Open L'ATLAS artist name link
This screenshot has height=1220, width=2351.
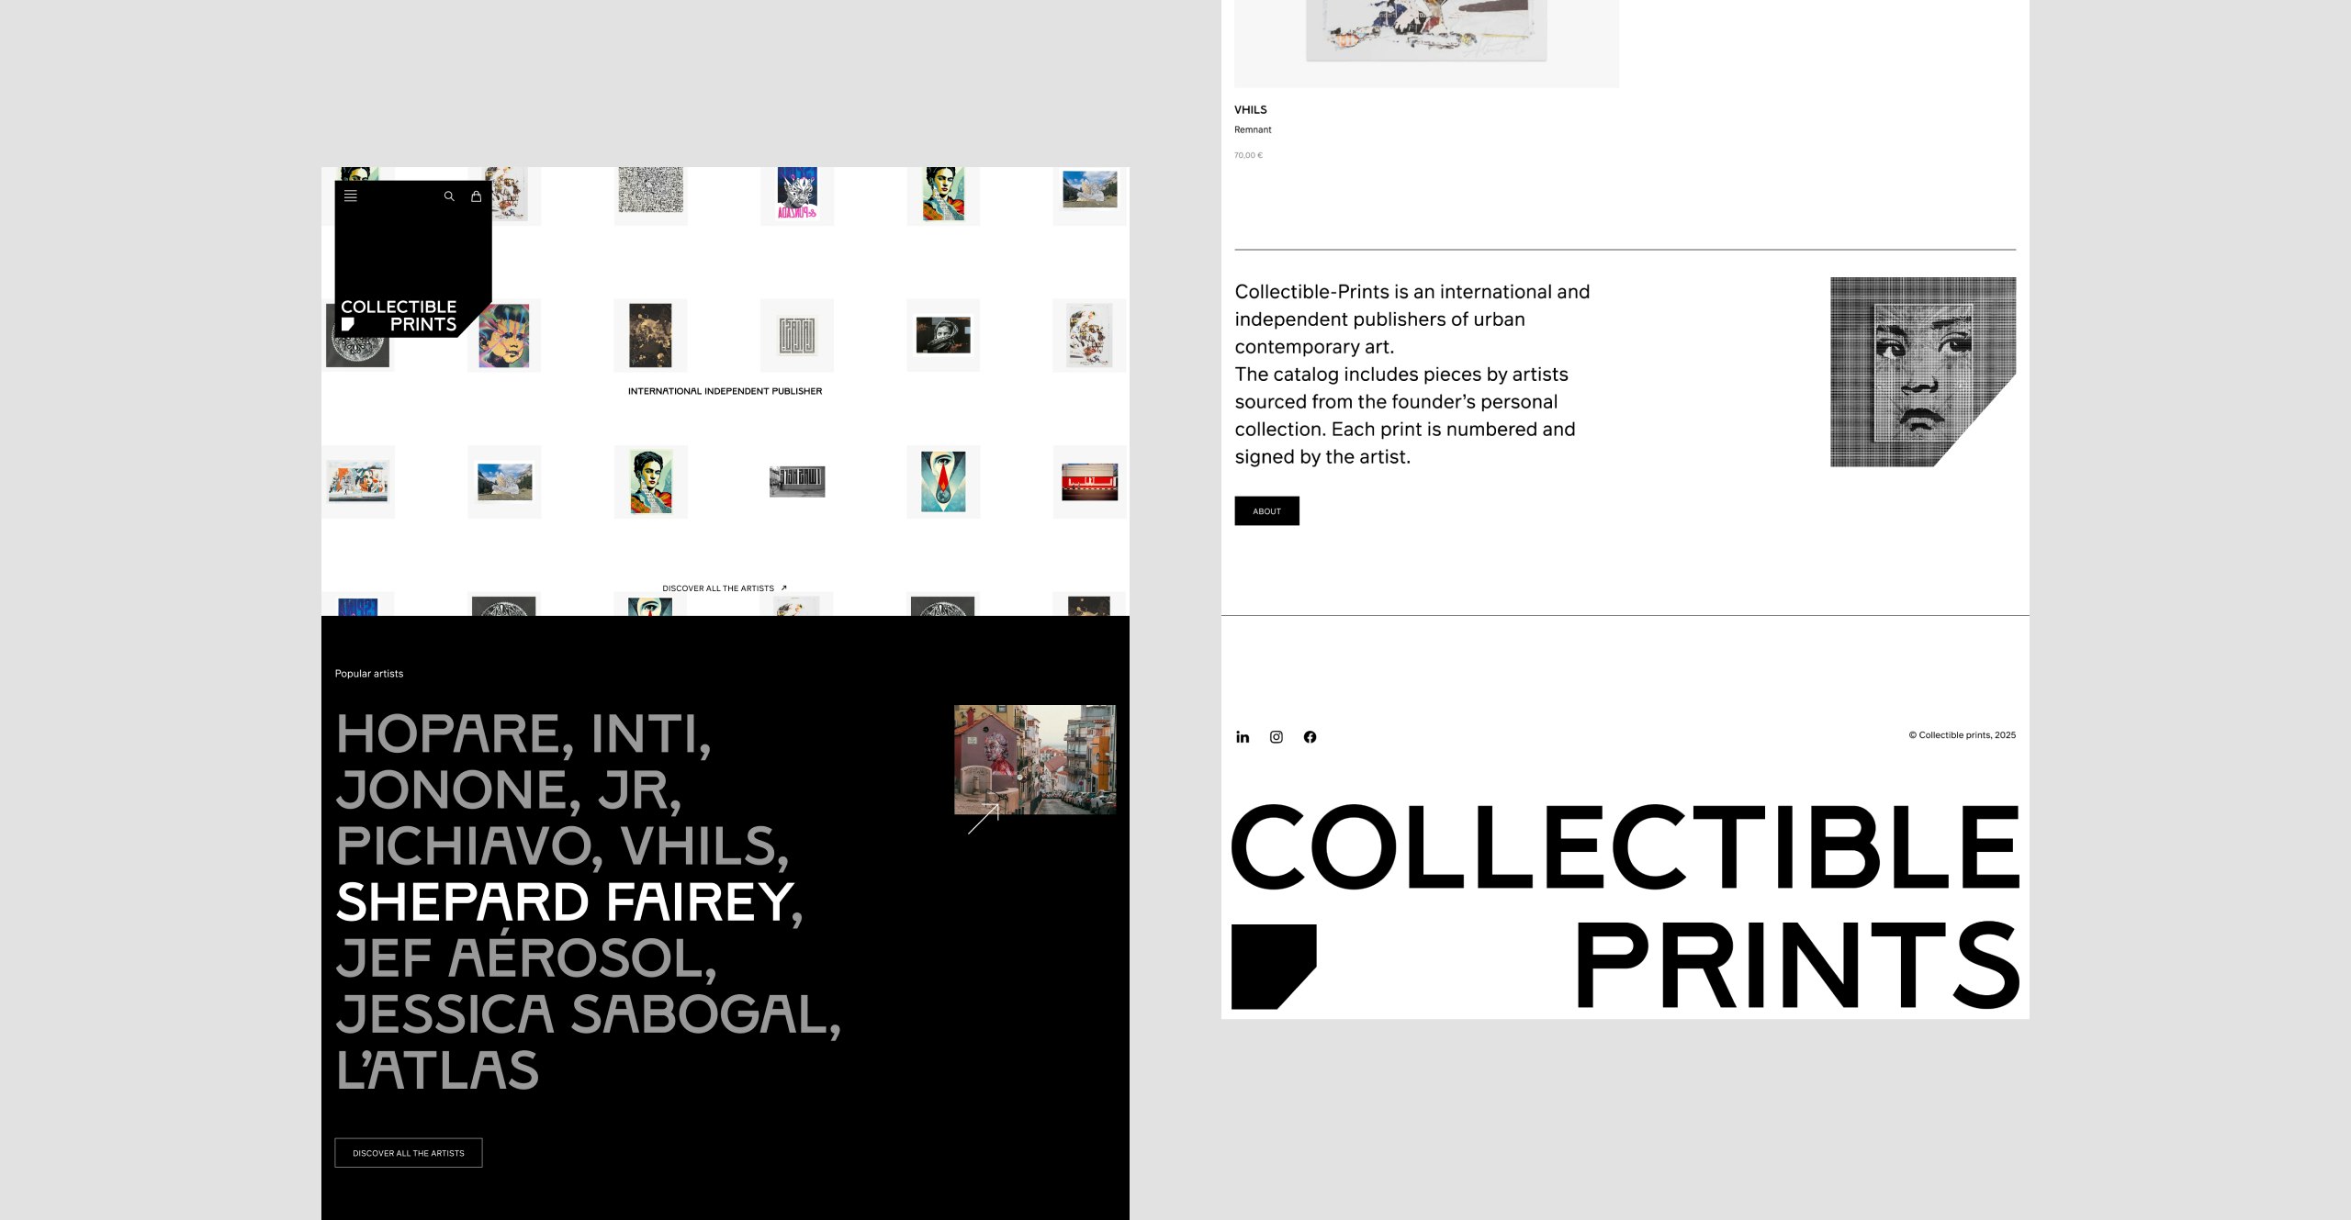tap(437, 1070)
